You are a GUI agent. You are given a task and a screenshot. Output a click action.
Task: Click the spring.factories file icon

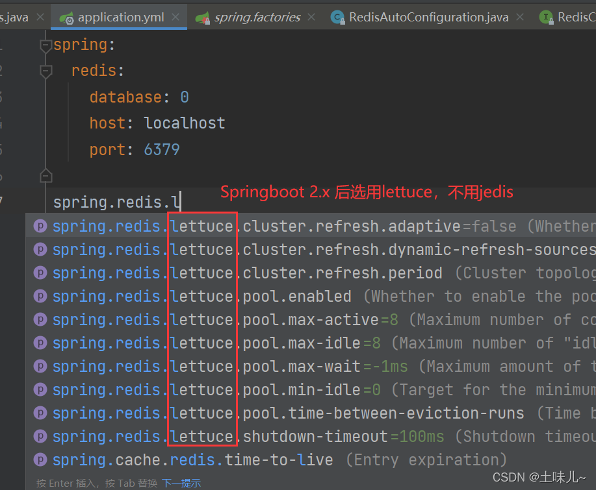[x=203, y=18]
